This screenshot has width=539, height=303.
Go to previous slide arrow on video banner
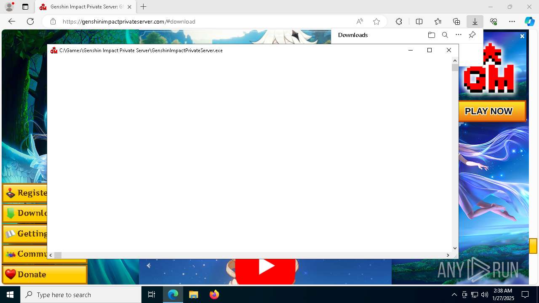point(148,266)
